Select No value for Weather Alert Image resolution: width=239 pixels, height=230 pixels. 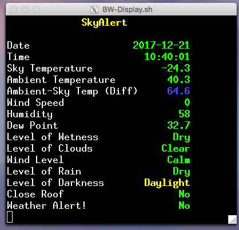click(x=184, y=205)
